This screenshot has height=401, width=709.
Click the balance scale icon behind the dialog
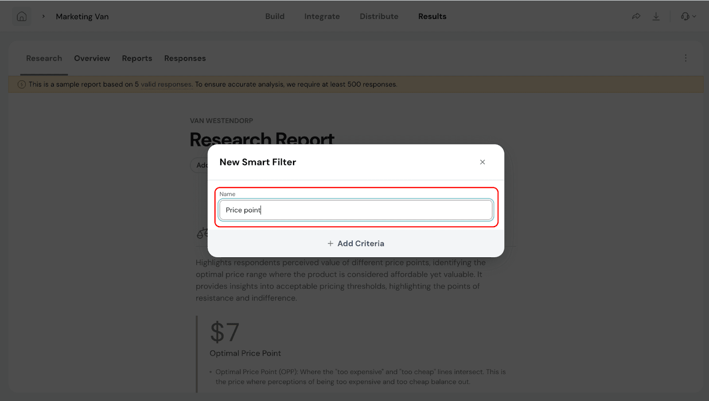(202, 233)
